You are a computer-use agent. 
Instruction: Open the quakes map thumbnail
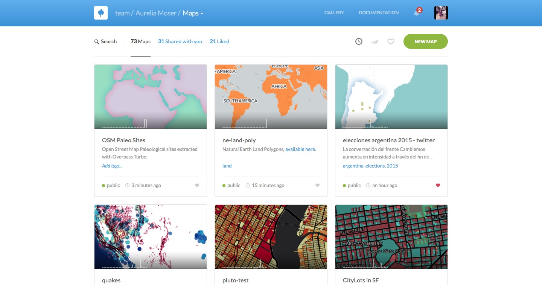coord(151,237)
